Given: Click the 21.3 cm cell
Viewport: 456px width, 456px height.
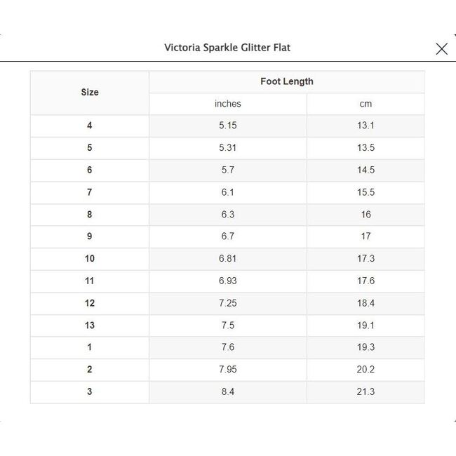Looking at the screenshot, I should coord(366,391).
